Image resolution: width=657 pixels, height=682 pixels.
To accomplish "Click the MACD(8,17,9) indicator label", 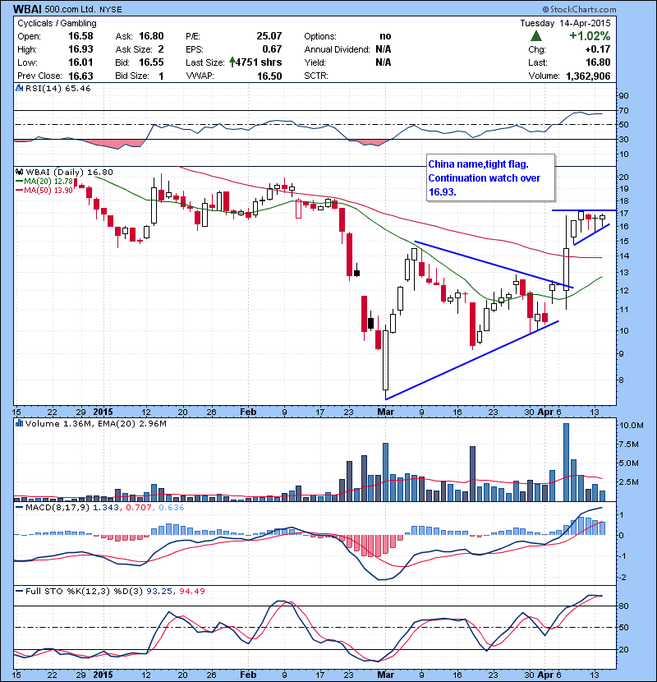I will point(57,508).
